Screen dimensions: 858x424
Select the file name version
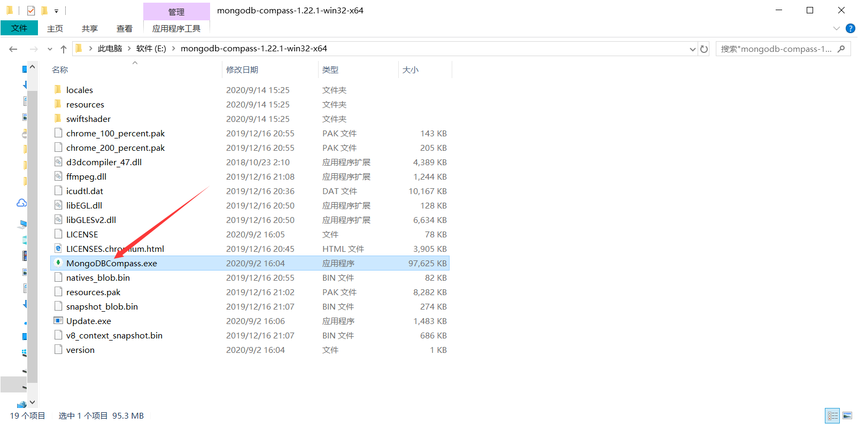click(x=80, y=350)
